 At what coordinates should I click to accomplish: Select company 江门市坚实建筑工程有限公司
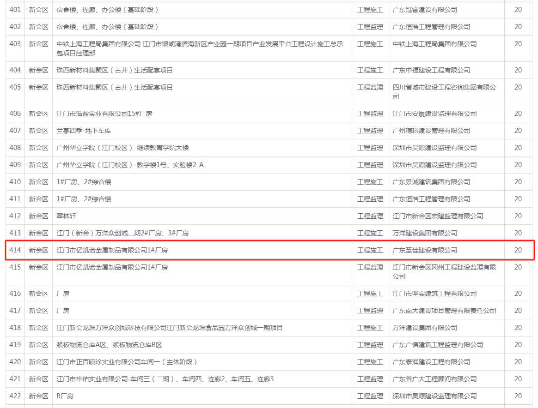point(434,294)
